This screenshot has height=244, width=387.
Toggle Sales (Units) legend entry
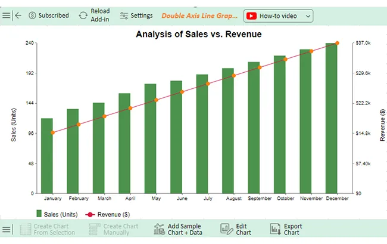coord(57,214)
